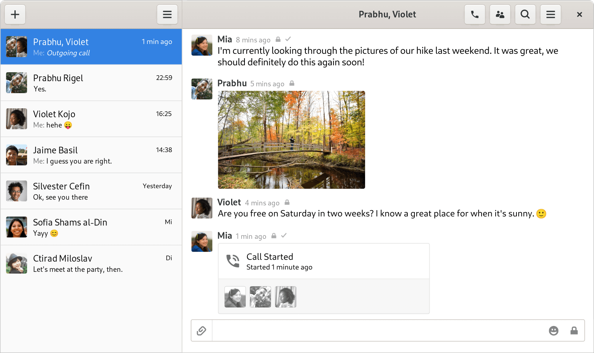Close the chat with the X button
Viewport: 594px width, 353px height.
click(x=579, y=14)
